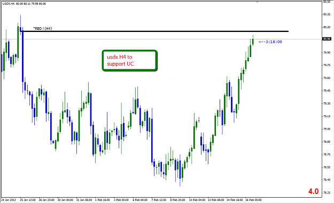Click the 16 Feb 00:00 time label
Screen dimensions: 334x203
253,200
